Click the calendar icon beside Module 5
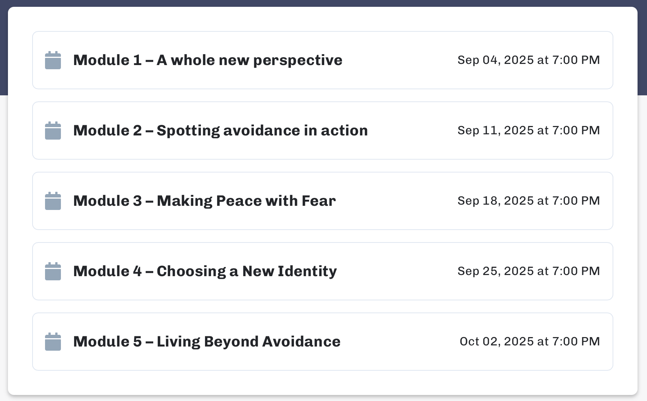647x401 pixels. click(53, 342)
